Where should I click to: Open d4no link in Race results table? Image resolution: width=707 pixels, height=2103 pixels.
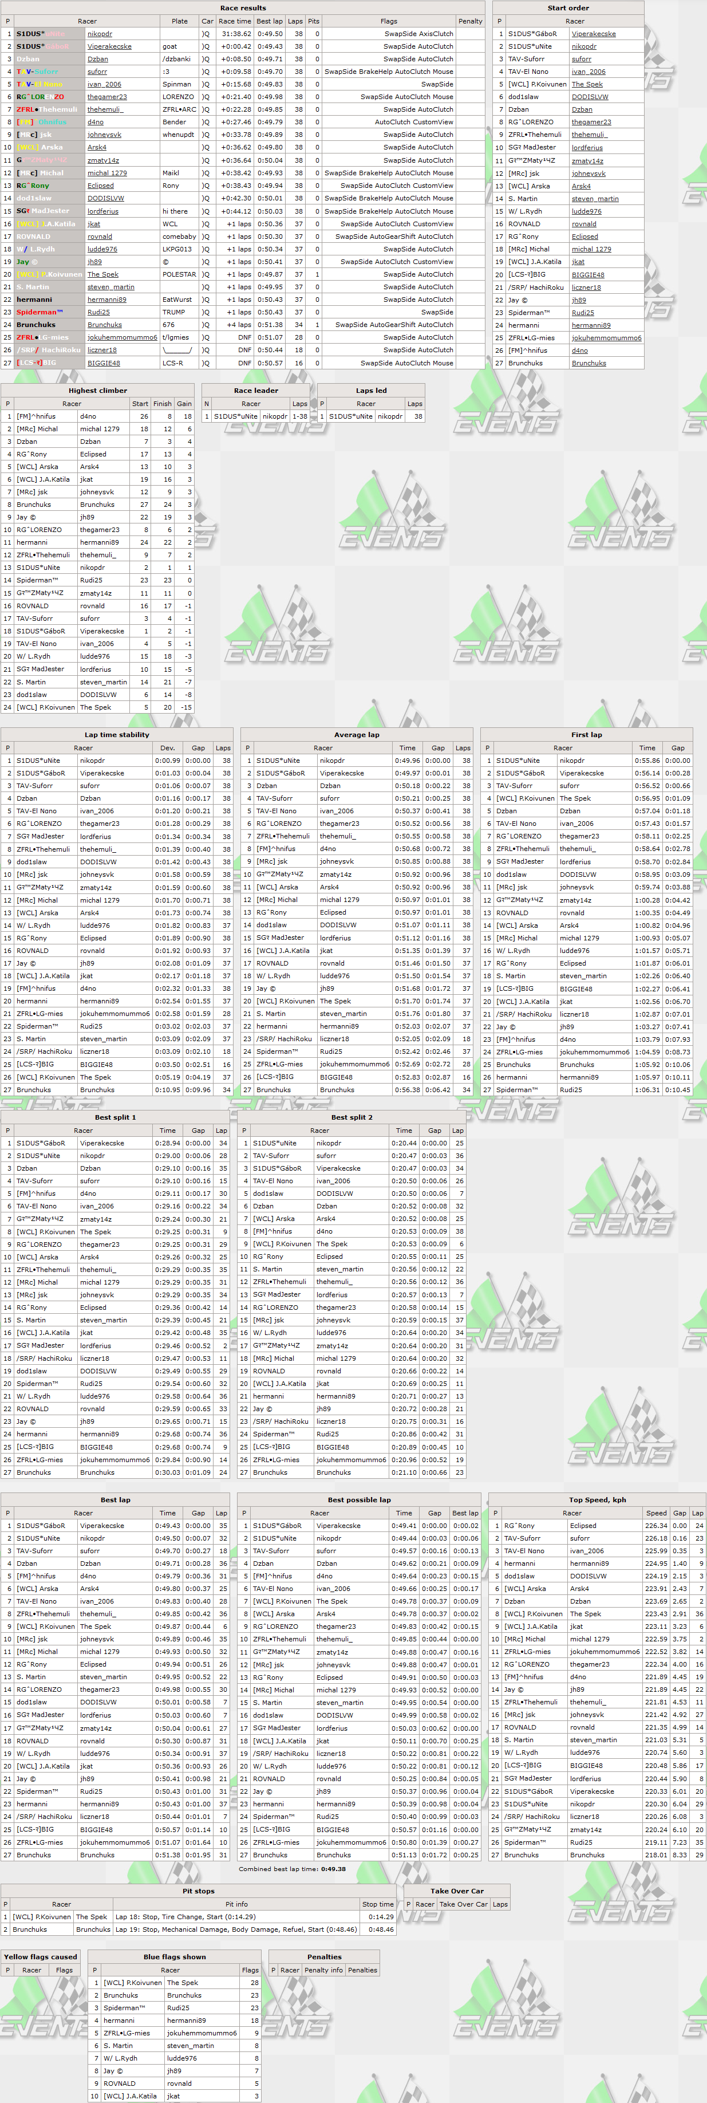[x=96, y=123]
